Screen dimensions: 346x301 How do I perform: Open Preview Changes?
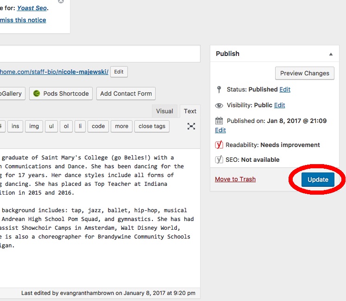point(304,73)
